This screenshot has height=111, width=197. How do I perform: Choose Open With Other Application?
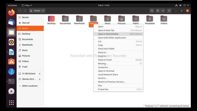click(x=118, y=38)
